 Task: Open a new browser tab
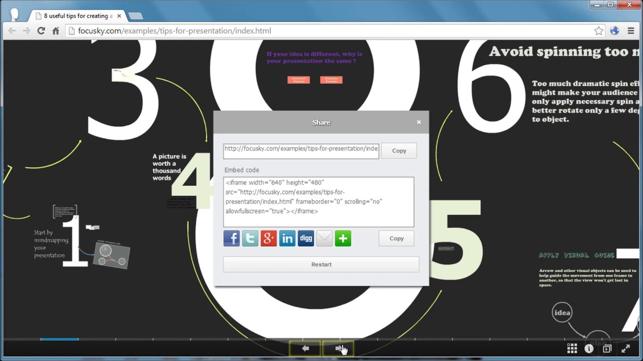click(x=136, y=16)
